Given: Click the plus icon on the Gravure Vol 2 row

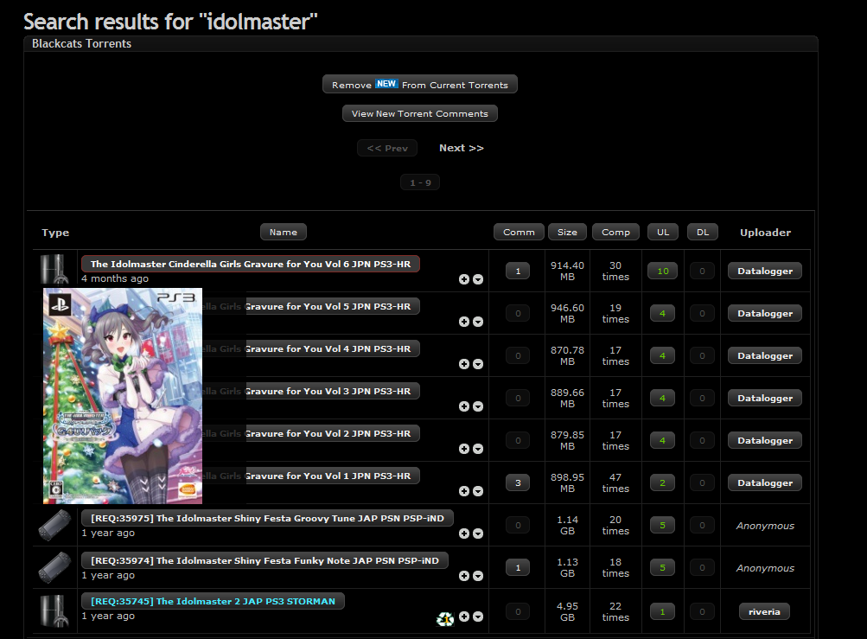Looking at the screenshot, I should pyautogui.click(x=464, y=449).
